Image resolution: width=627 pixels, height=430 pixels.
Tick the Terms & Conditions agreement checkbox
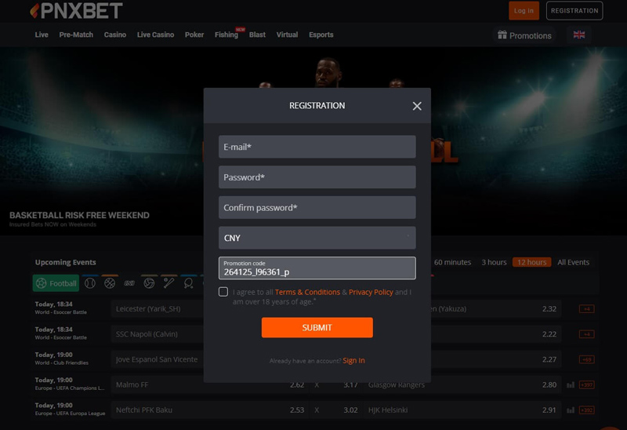(x=223, y=292)
